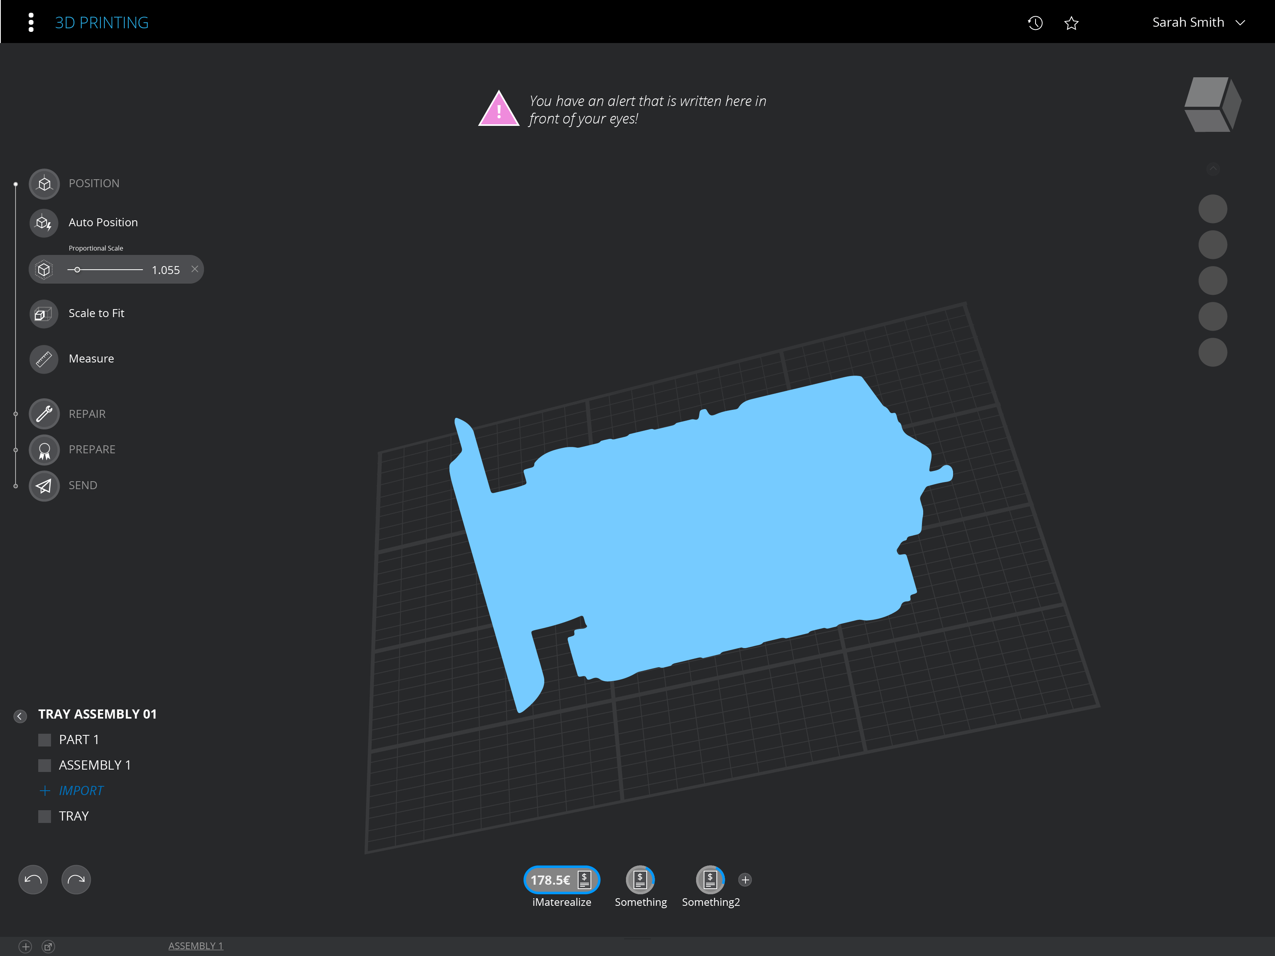Viewport: 1275px width, 956px height.
Task: Collapse the TRAY ASSEMBLY 01 panel
Action: [x=20, y=716]
